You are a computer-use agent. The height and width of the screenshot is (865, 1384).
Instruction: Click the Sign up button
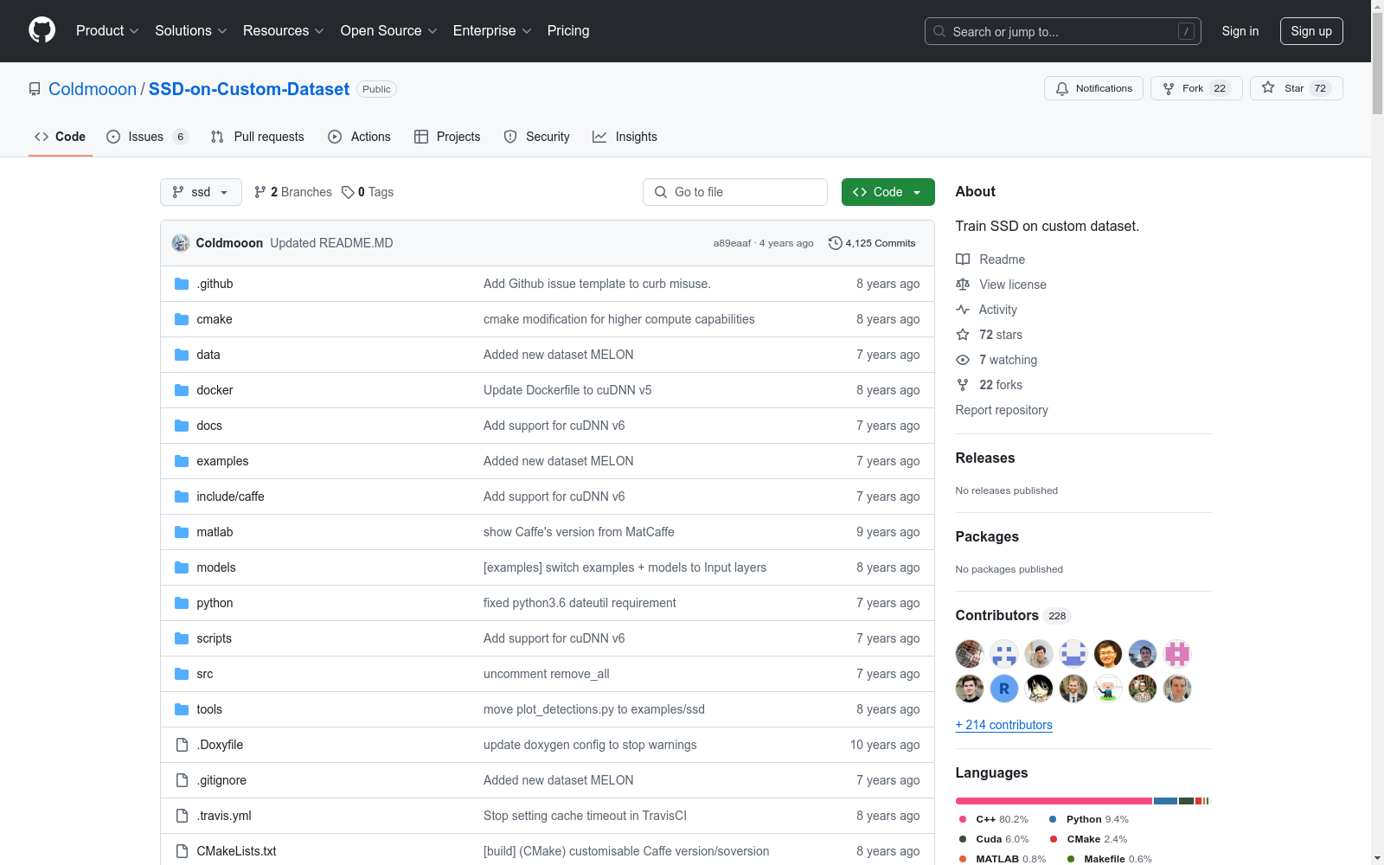(1311, 31)
